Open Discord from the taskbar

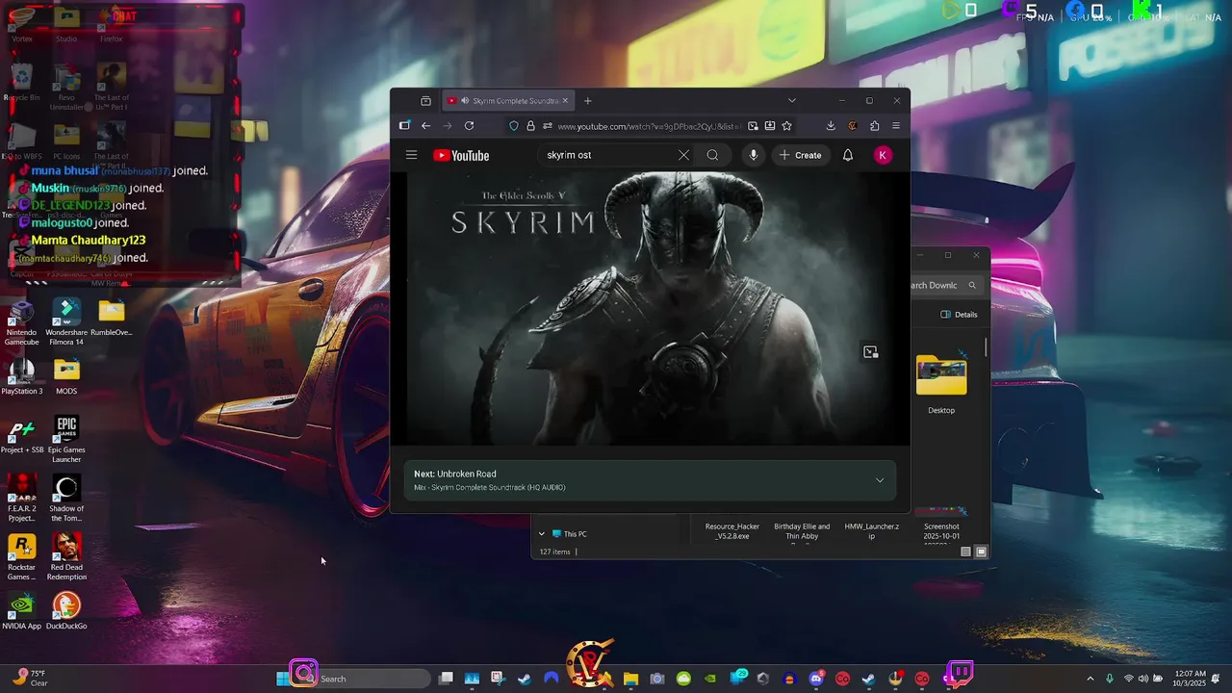pos(816,679)
